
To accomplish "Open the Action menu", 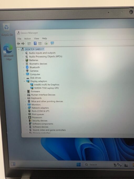I will tap(28, 39).
